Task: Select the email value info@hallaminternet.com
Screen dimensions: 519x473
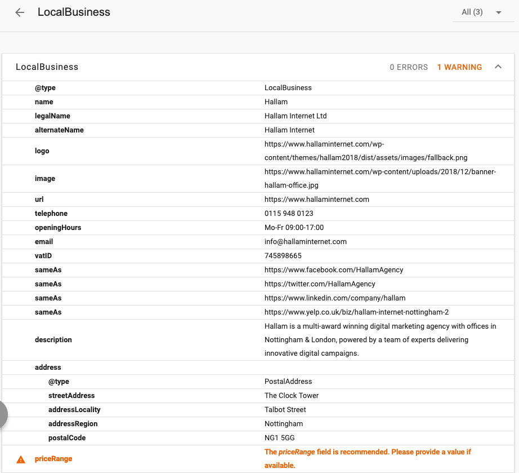Action: point(306,242)
